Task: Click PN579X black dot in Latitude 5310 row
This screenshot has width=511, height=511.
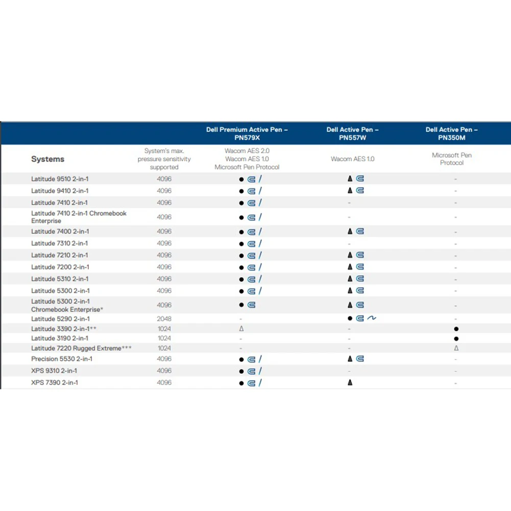Action: pos(241,279)
